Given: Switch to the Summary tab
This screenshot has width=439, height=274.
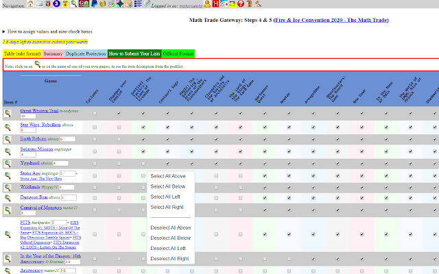Looking at the screenshot, I should click(x=54, y=53).
